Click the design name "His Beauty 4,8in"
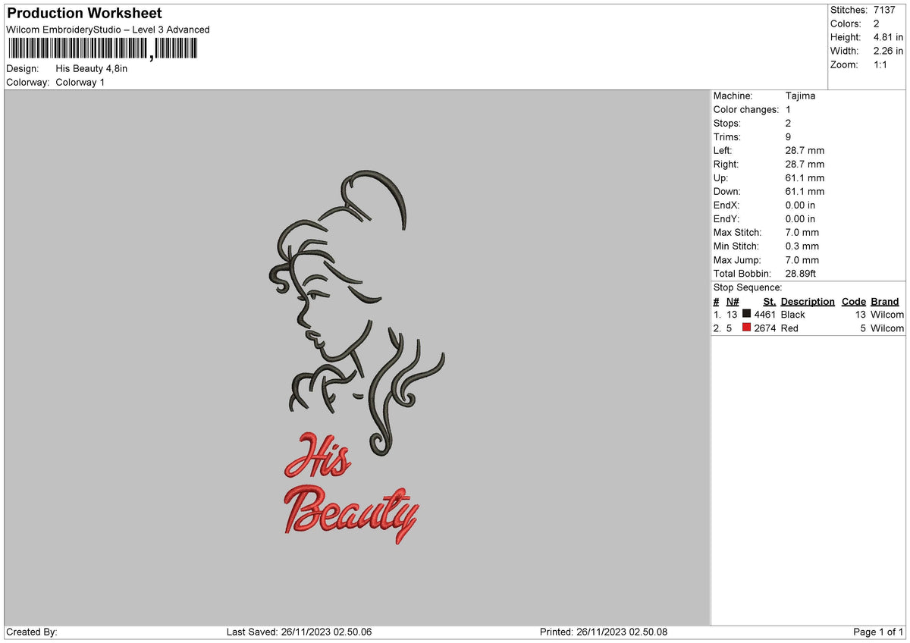 pos(92,69)
